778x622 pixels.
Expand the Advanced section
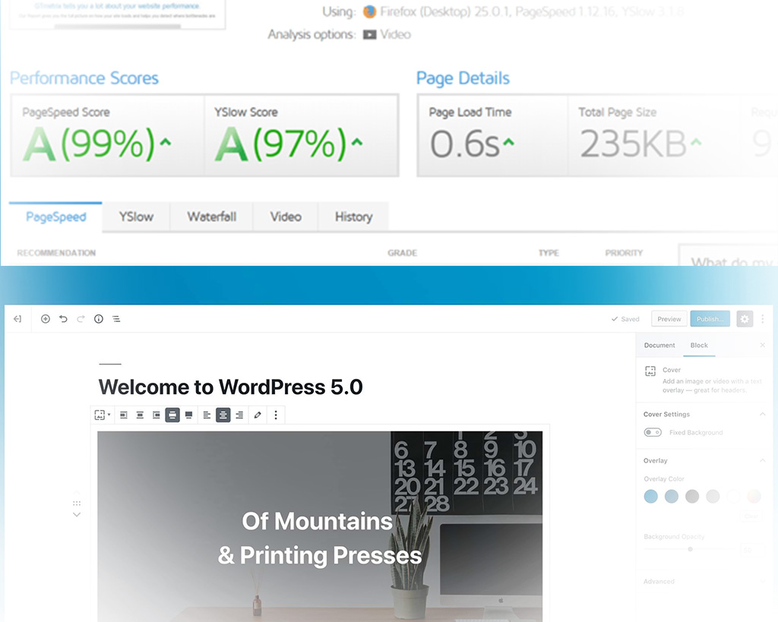(763, 581)
